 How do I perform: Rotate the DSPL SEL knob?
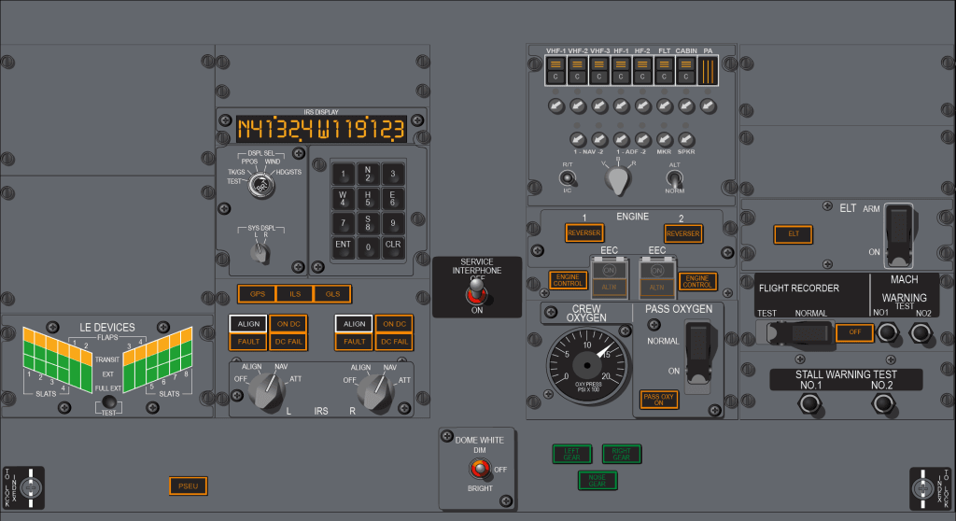[x=261, y=185]
